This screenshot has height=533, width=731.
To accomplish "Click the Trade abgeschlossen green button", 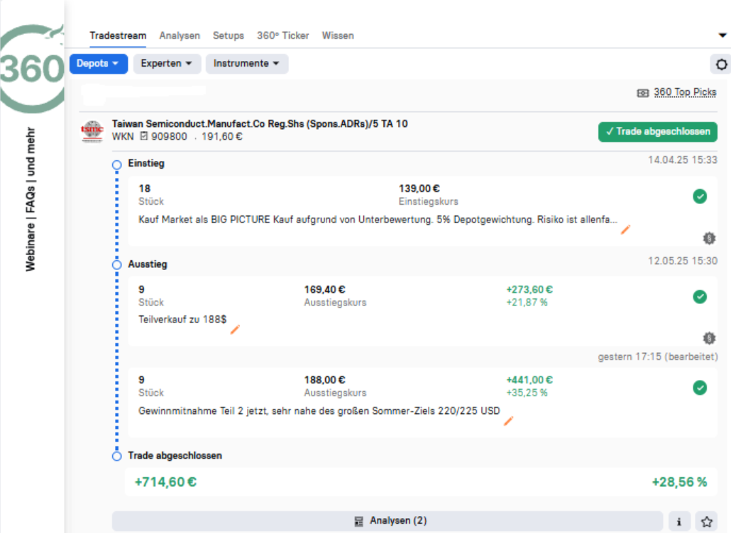I will coord(658,132).
